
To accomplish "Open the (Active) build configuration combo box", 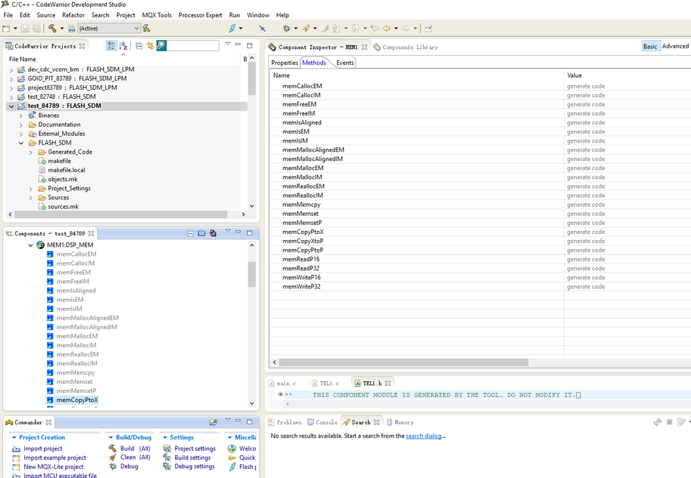I will click(109, 28).
